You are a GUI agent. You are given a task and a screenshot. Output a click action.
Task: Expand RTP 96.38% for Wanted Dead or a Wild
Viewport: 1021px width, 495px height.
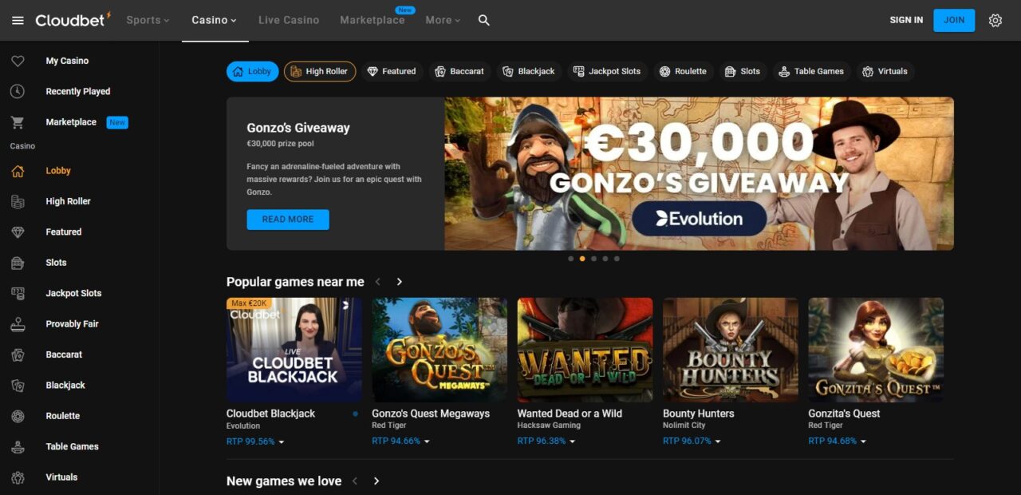[546, 442]
